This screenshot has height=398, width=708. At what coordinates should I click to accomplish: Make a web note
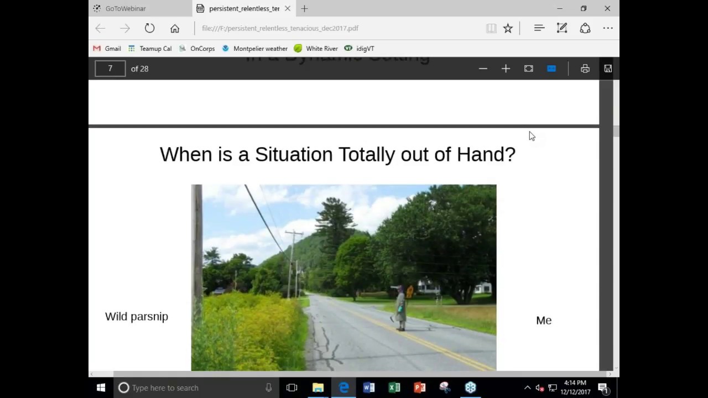[x=562, y=28]
